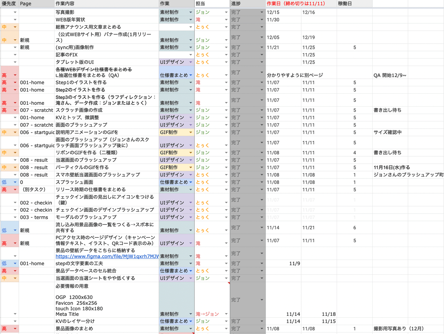444x334 pixels.
Task: Open the figma.com link in 景品の壁紙データ row
Action: click(x=107, y=256)
